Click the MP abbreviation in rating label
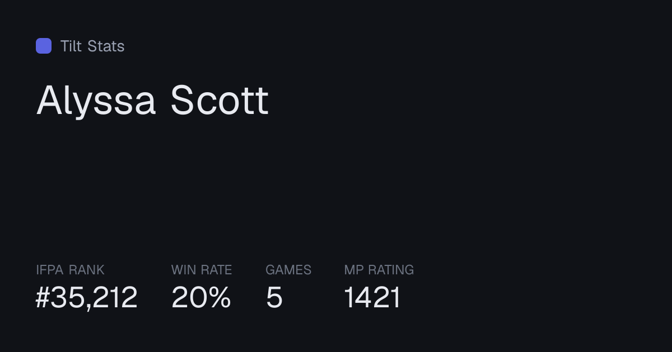The image size is (672, 352). tap(354, 270)
